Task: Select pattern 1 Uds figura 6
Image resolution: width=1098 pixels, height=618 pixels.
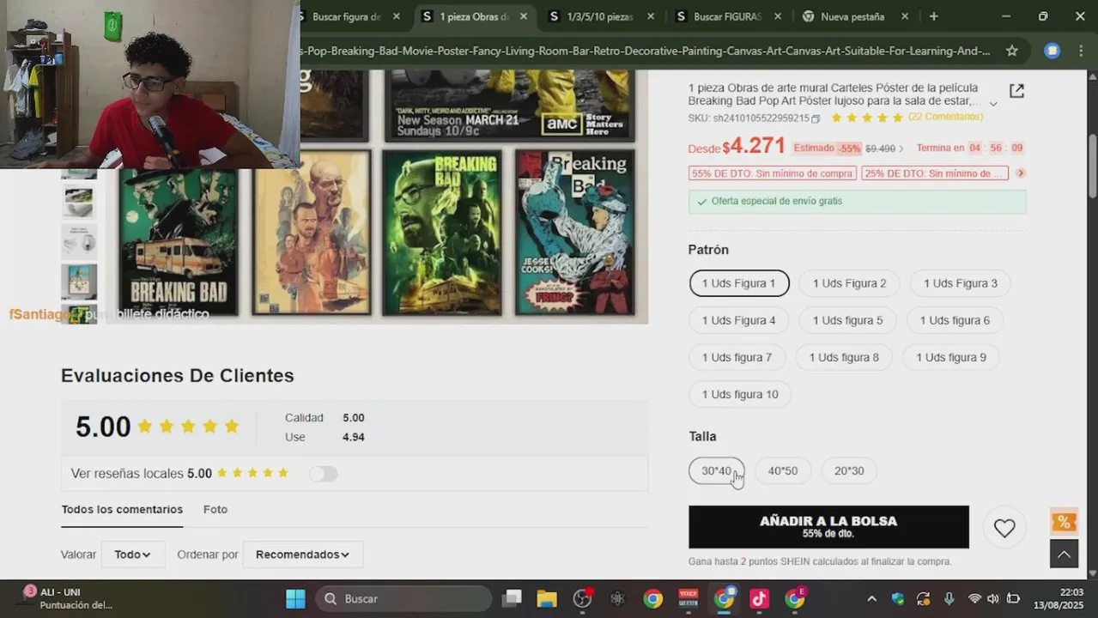Action: [955, 320]
